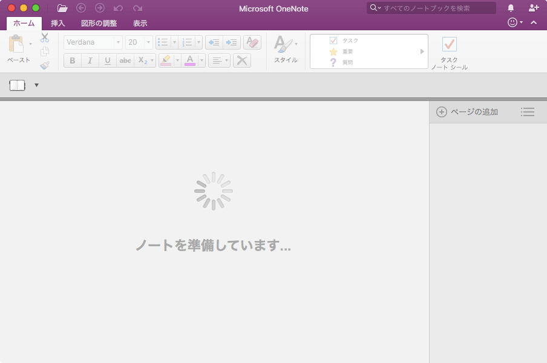Image resolution: width=547 pixels, height=363 pixels.
Task: Open the highlight color dropdown arrow
Action: click(177, 60)
